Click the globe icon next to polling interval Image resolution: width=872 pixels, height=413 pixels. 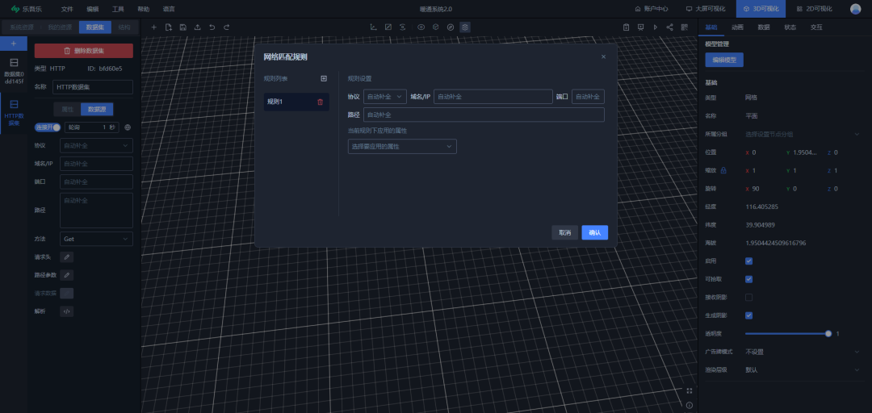coord(128,127)
